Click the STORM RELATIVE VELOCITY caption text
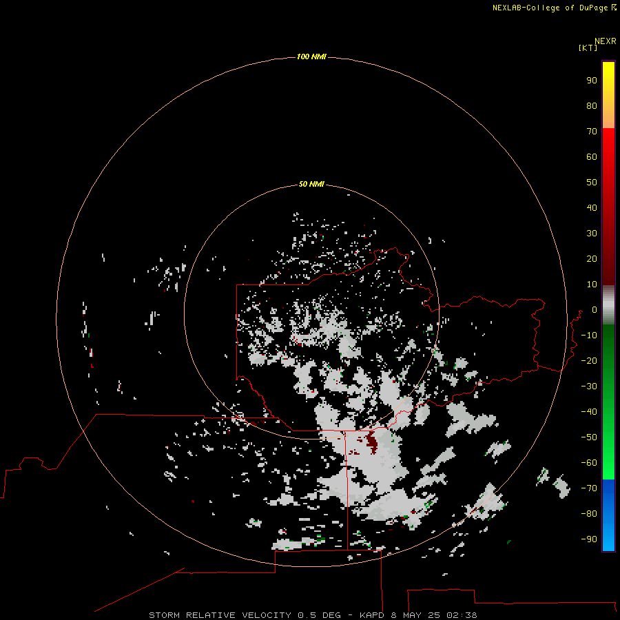The width and height of the screenshot is (620, 620). click(x=220, y=615)
